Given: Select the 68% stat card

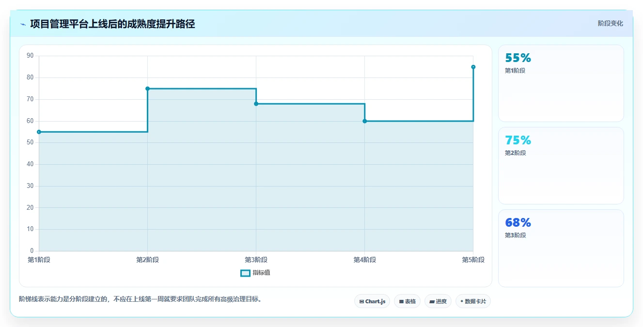Looking at the screenshot, I should tap(561, 248).
